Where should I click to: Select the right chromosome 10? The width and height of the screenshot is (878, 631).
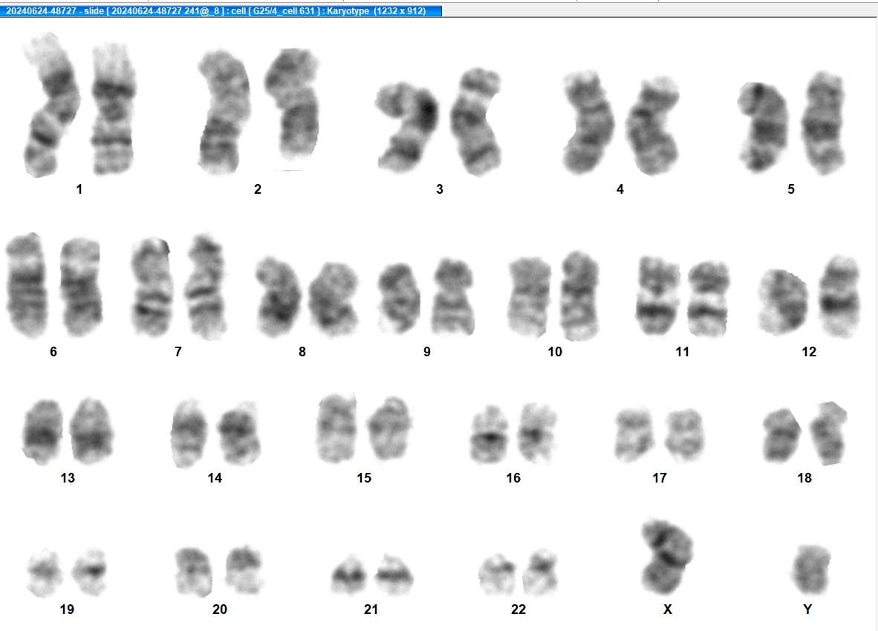click(579, 295)
